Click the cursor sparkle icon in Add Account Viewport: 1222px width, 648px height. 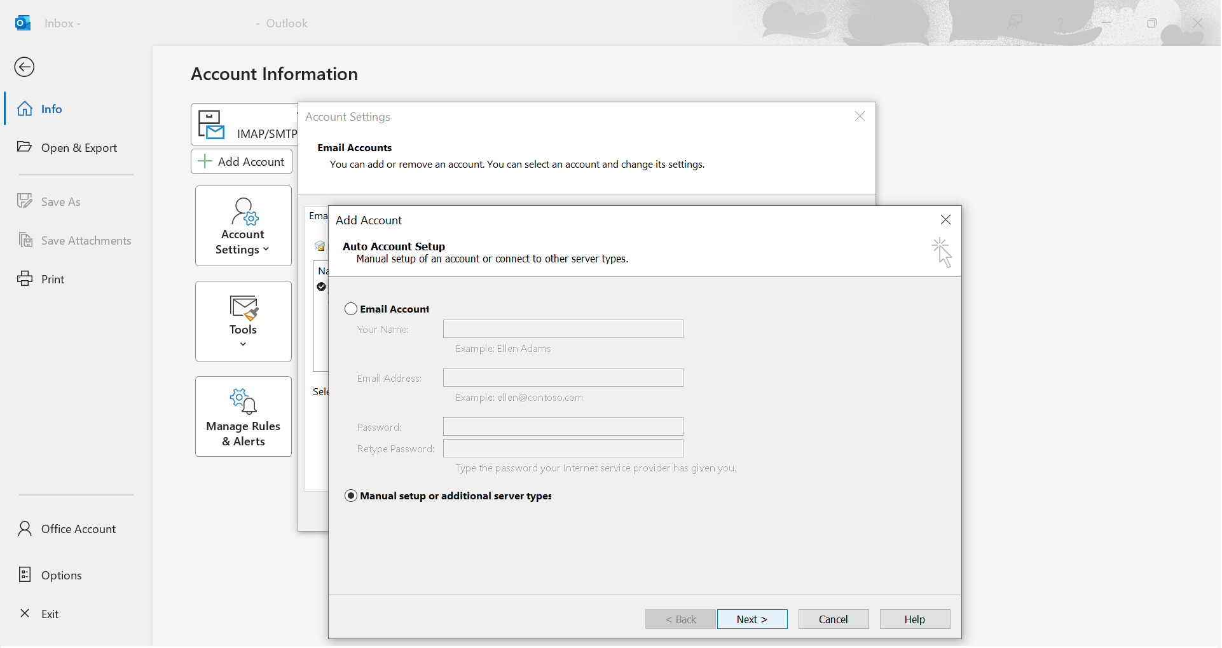(x=942, y=252)
